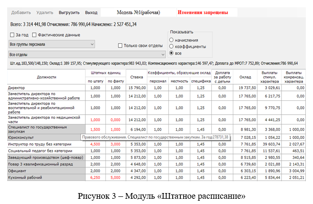Screen dimensions: 313x204
Task: Choose the коэффициенты radio option
Action: point(172,47)
